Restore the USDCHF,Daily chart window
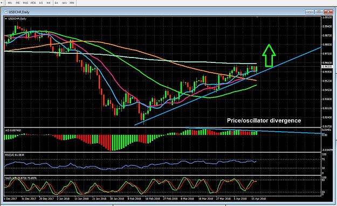The height and width of the screenshot is (206, 337). (x=319, y=12)
